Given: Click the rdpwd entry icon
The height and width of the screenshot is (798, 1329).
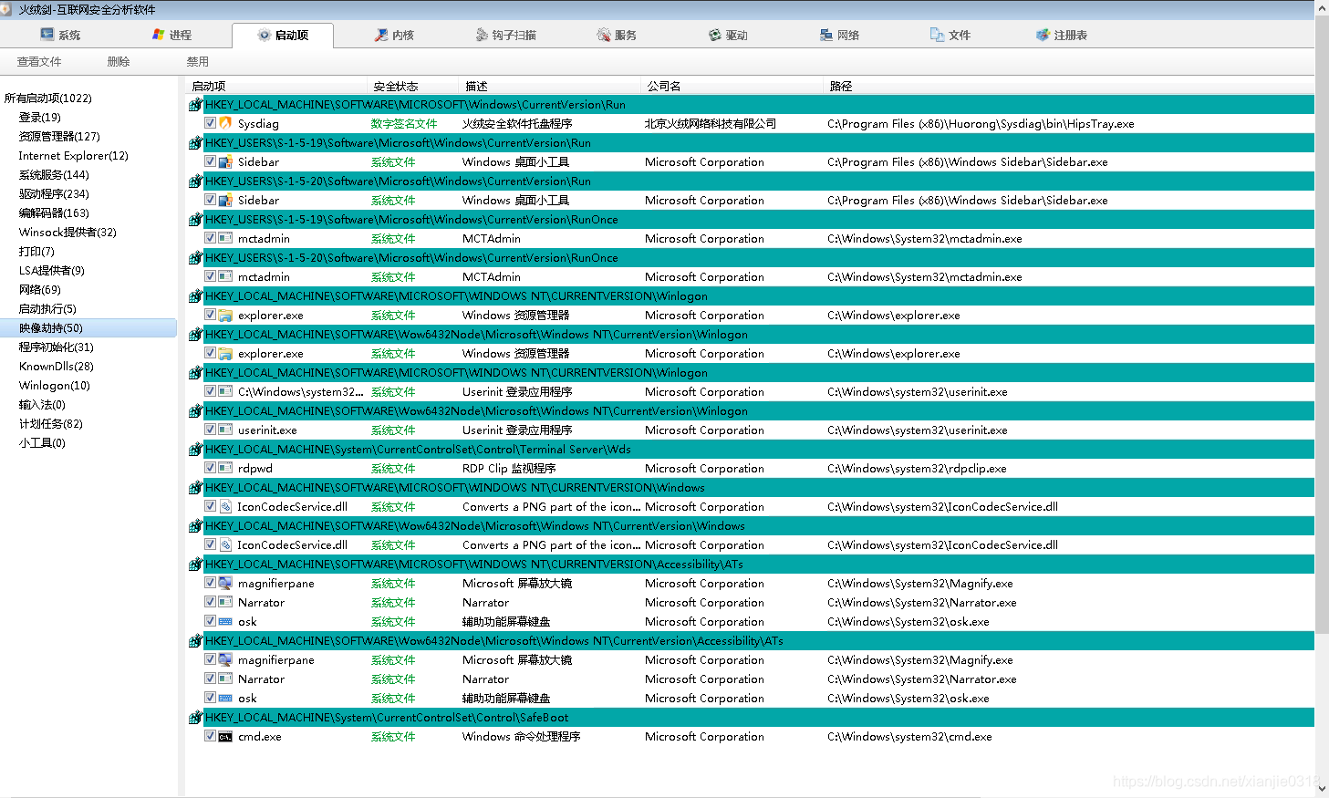Looking at the screenshot, I should pyautogui.click(x=225, y=468).
